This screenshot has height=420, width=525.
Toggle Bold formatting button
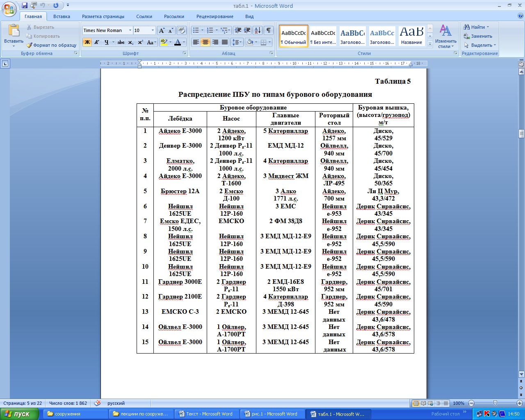tap(87, 42)
